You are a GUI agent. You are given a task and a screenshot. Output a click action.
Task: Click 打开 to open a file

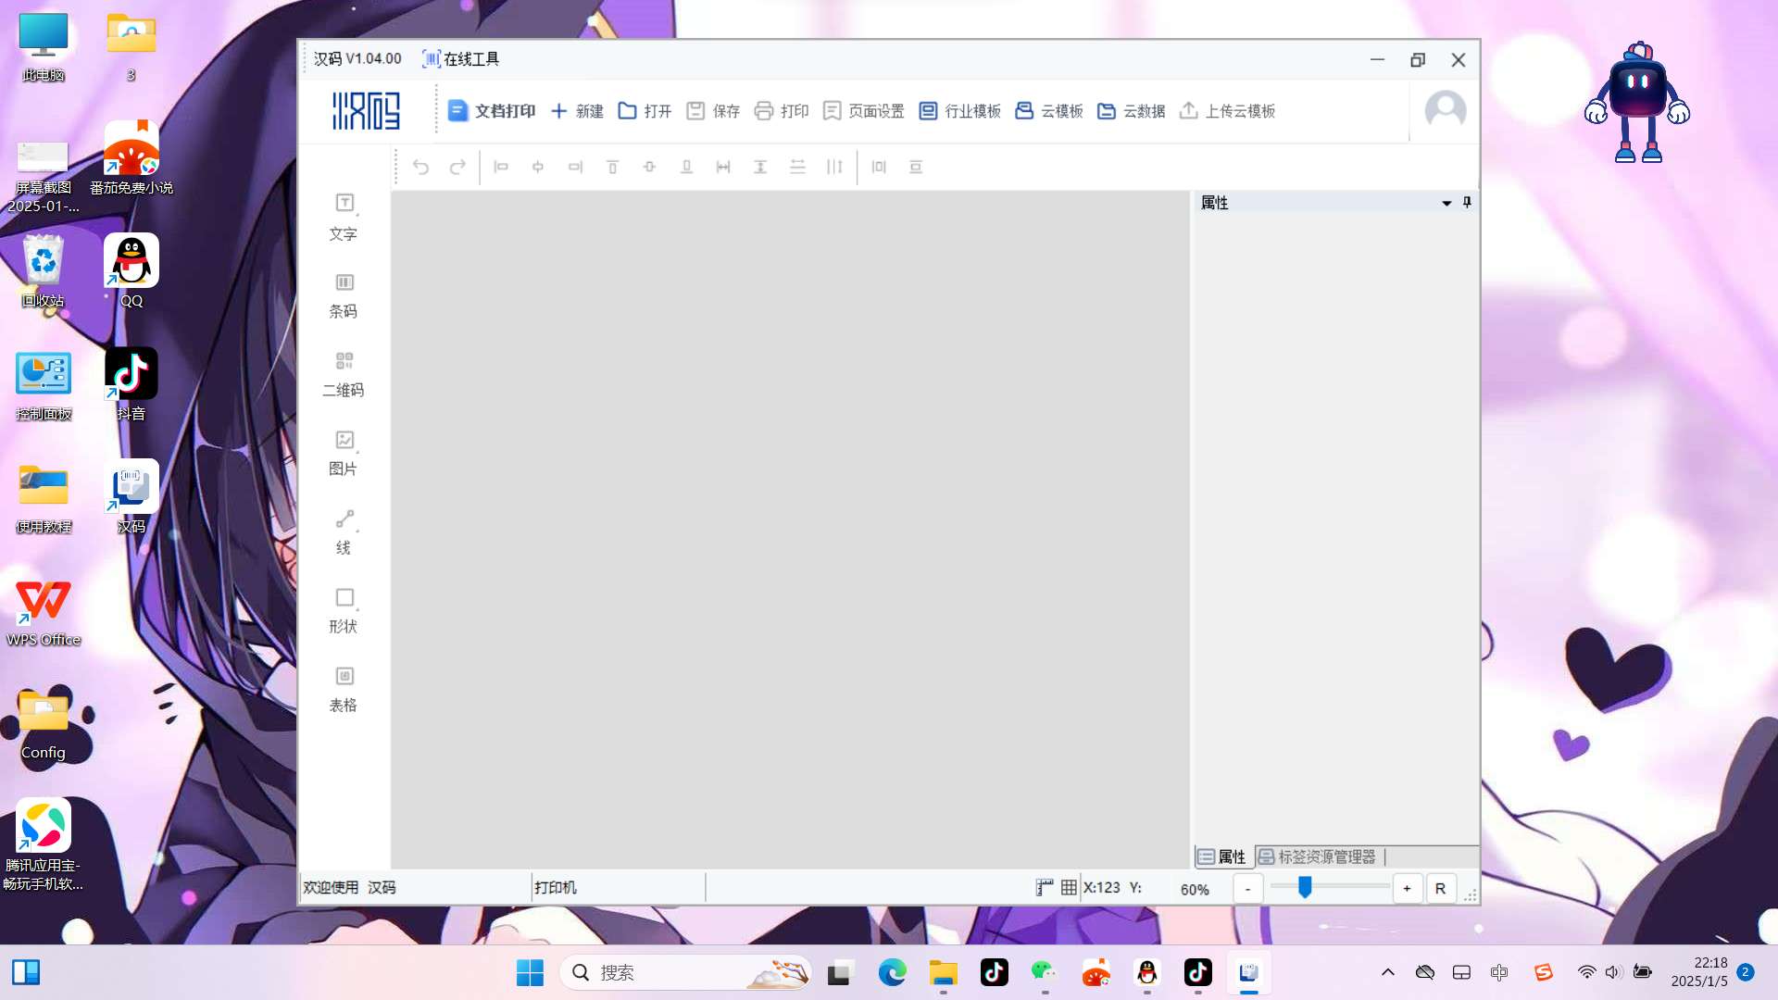point(645,111)
